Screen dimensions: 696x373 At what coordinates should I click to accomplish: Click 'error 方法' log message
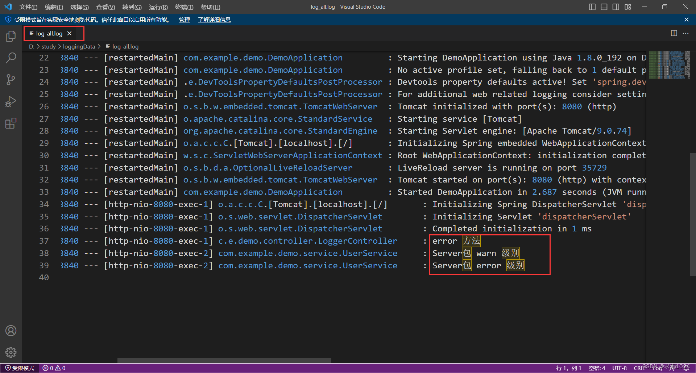pyautogui.click(x=456, y=241)
